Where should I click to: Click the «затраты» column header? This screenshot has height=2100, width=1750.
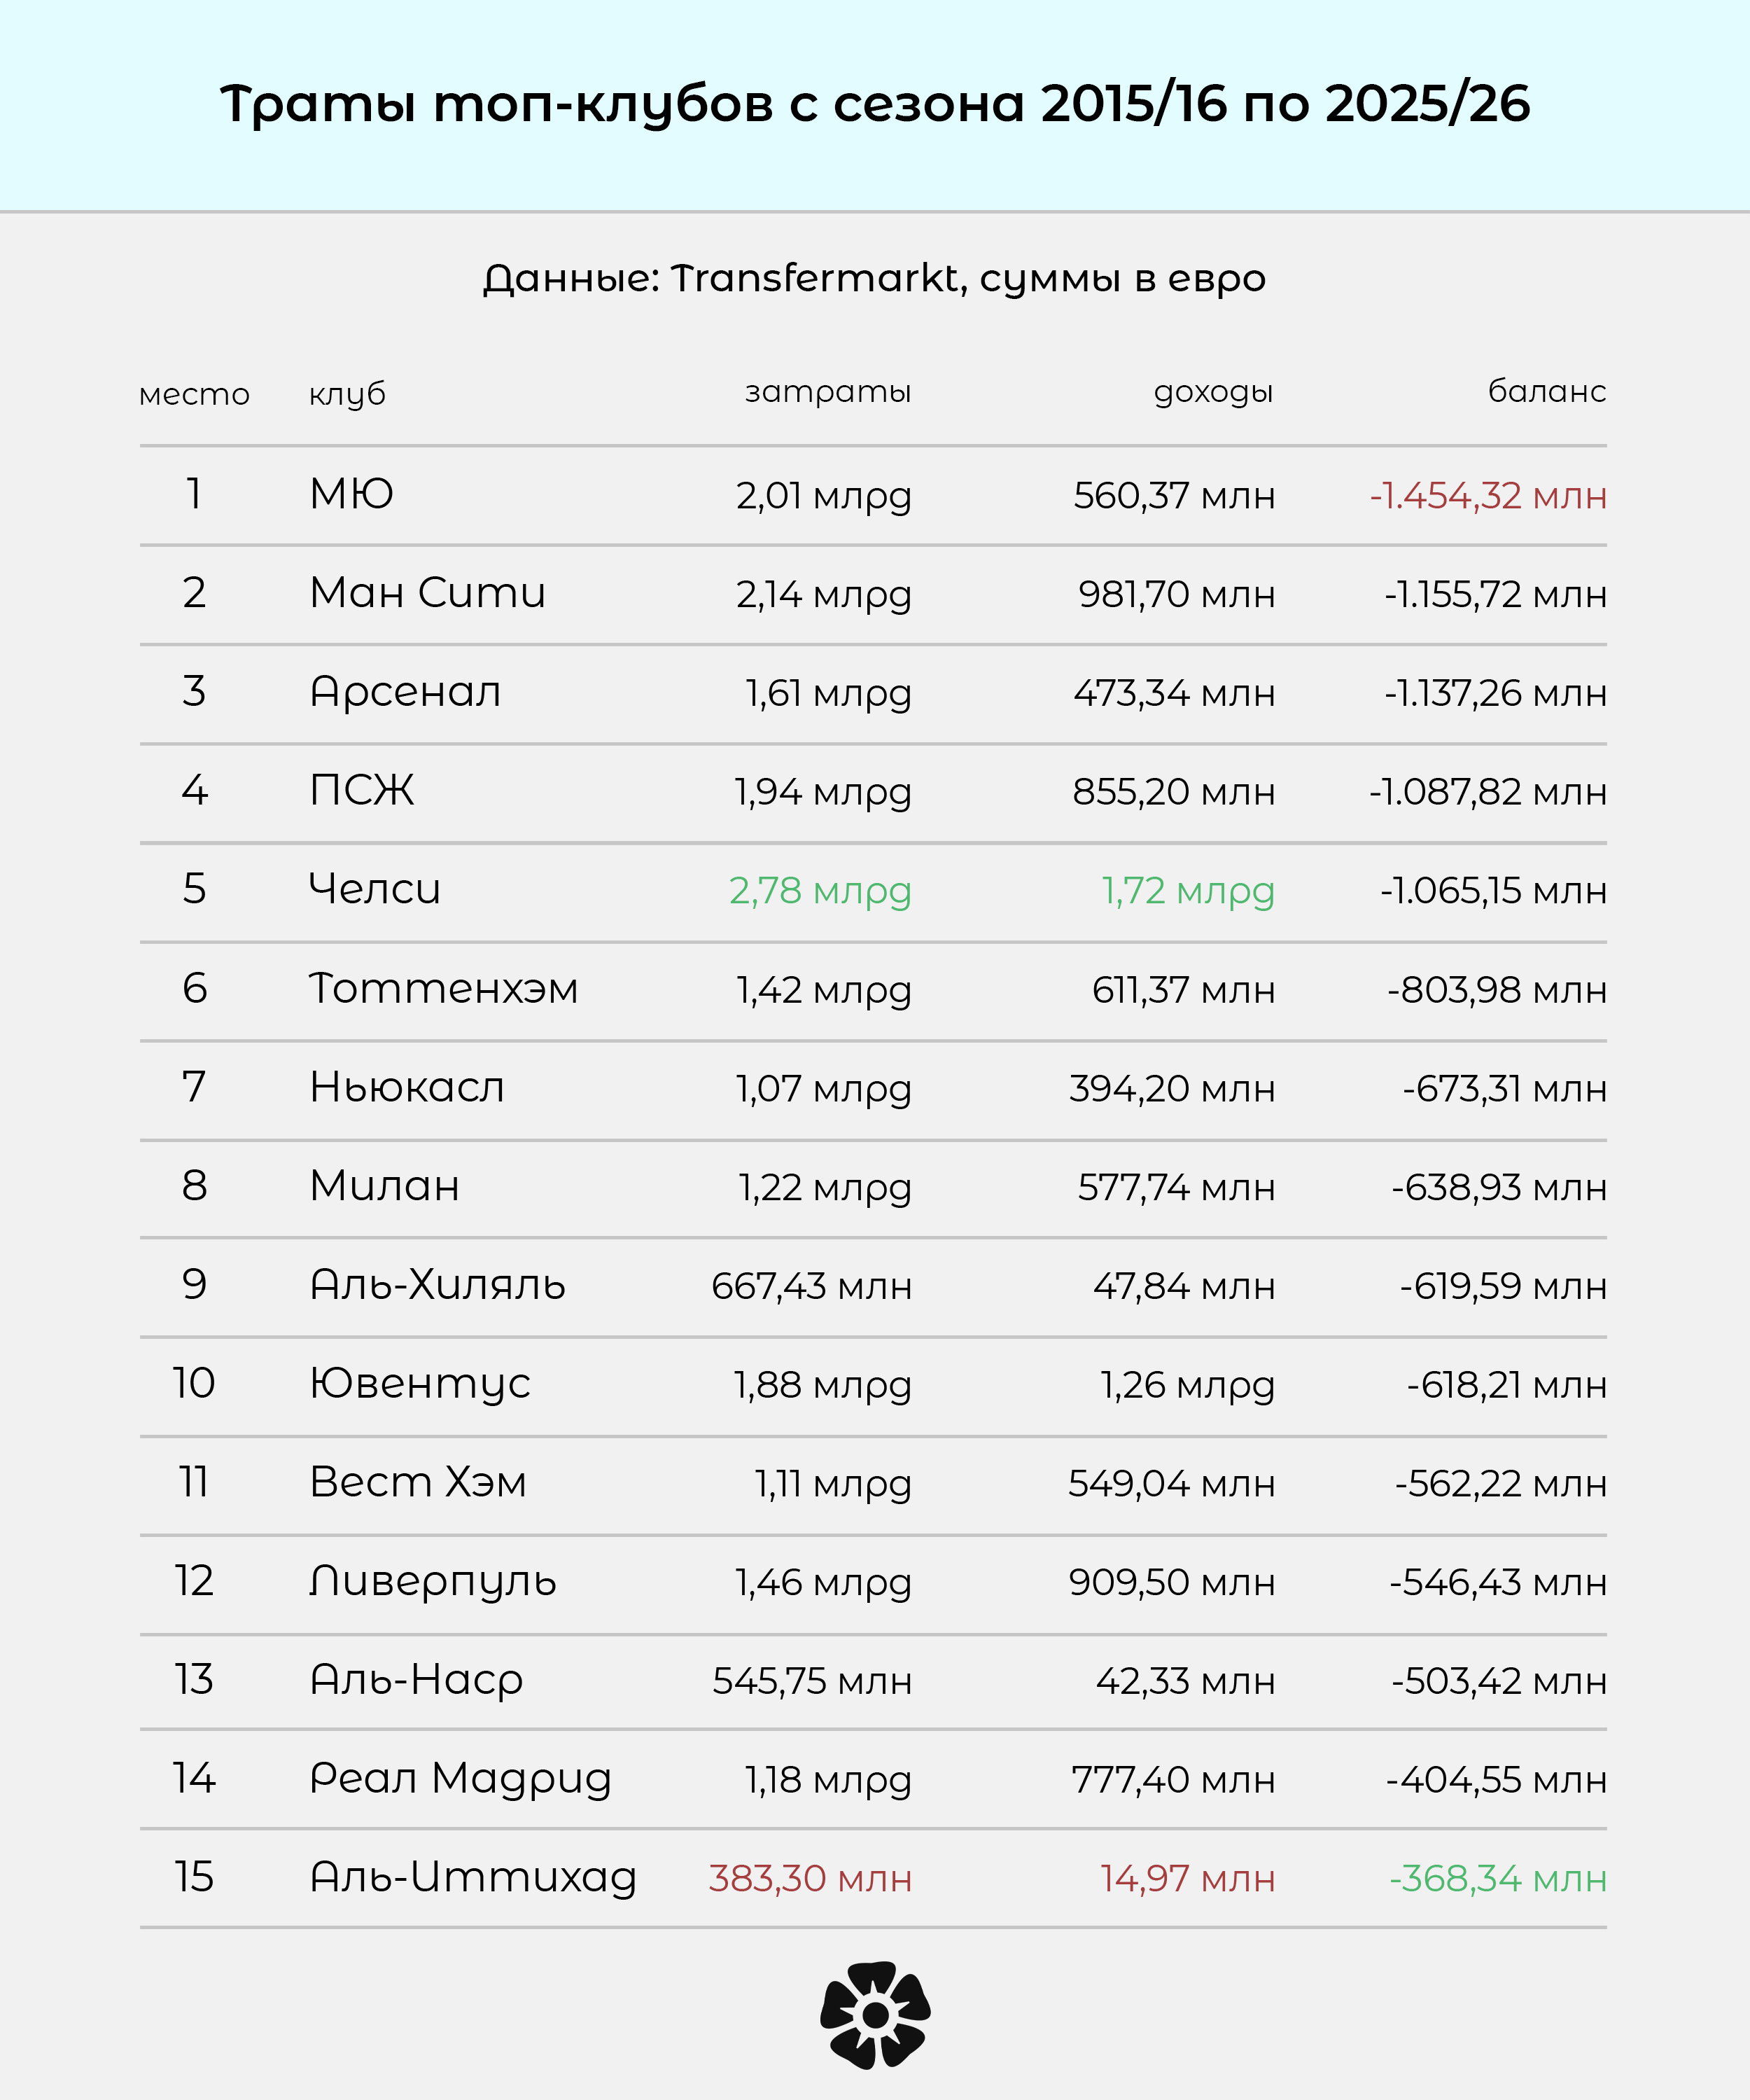coord(827,391)
